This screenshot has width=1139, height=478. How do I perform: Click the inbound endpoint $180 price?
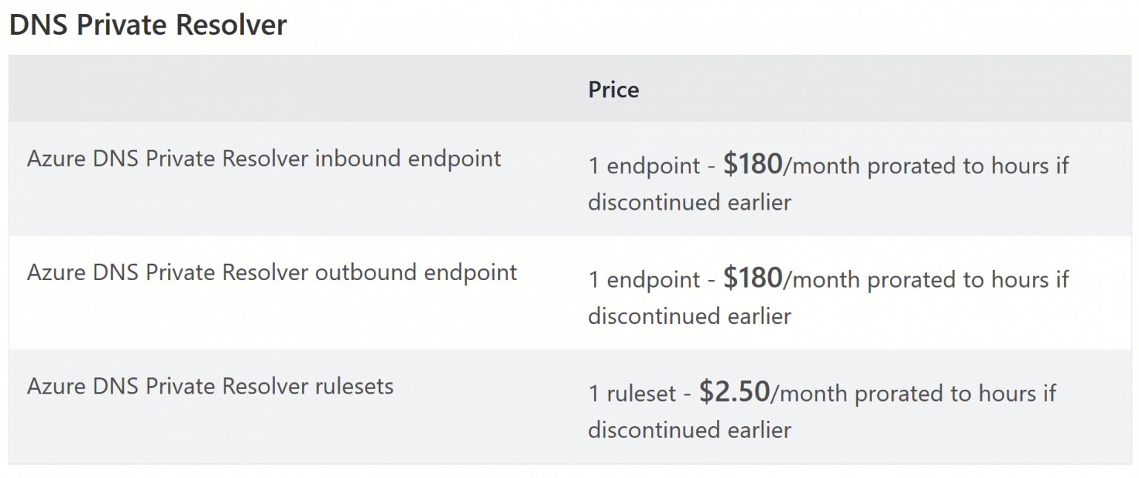click(753, 165)
